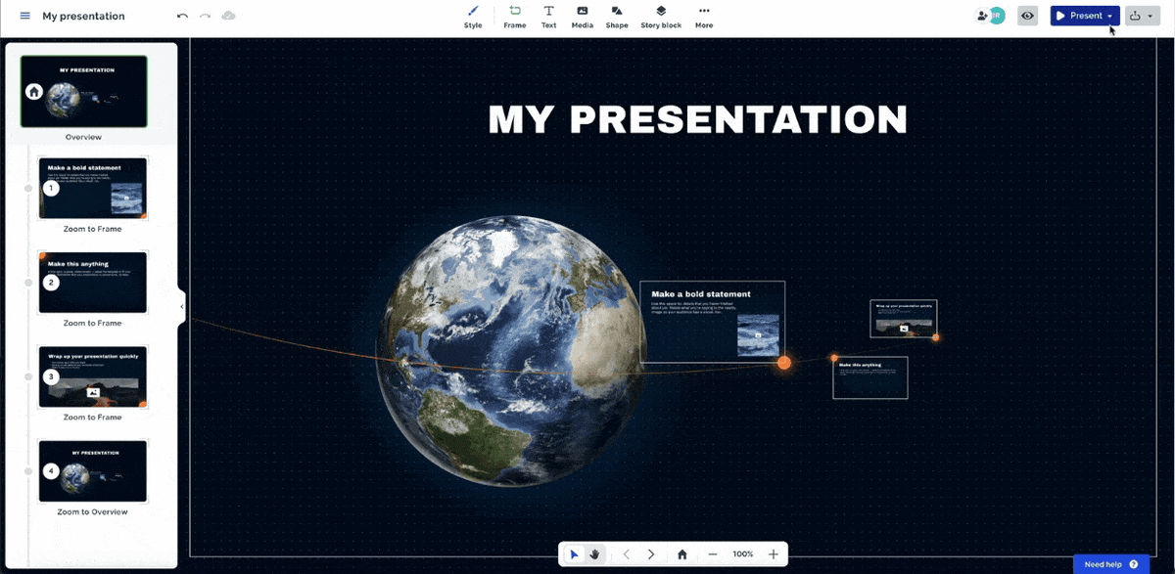Open the add collaborators icon

click(x=982, y=16)
